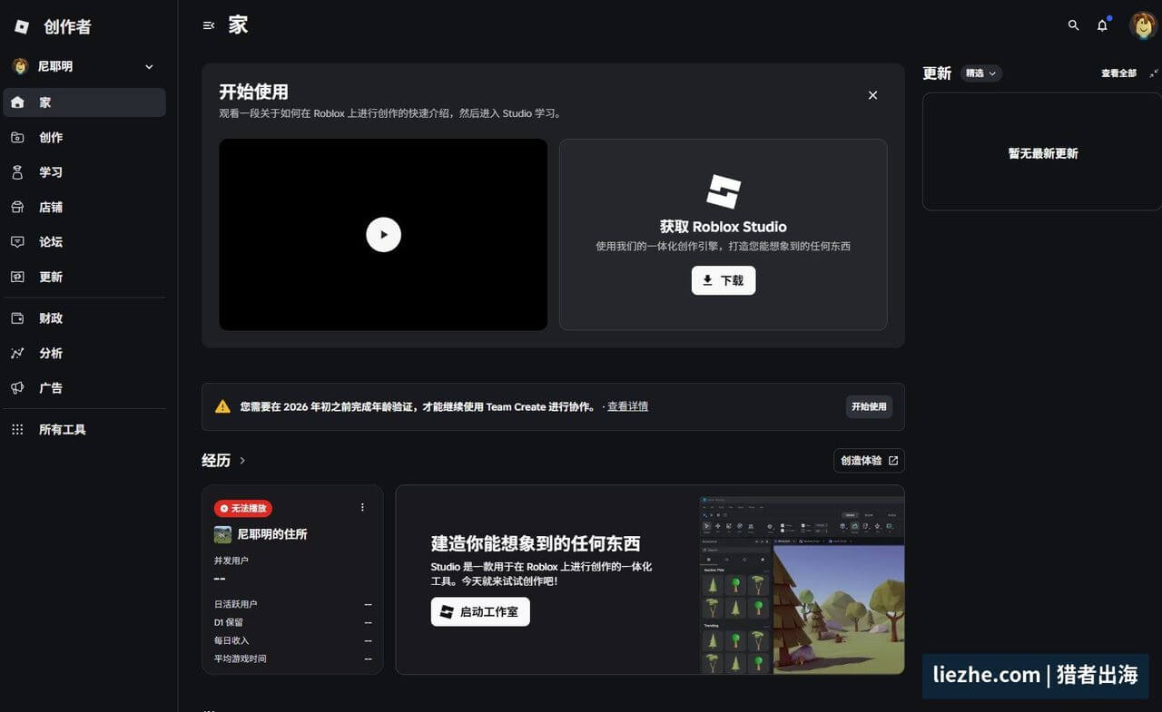Click the 下载 button for Roblox Studio
Screen dimensions: 1162x712
tap(724, 280)
